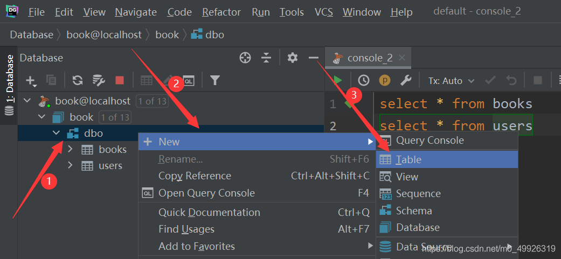Image resolution: width=561 pixels, height=259 pixels.
Task: Open the File menu
Action: click(x=36, y=12)
